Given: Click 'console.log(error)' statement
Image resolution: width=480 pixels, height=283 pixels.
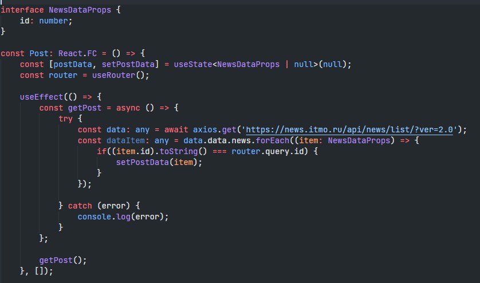Looking at the screenshot, I should pos(123,217).
